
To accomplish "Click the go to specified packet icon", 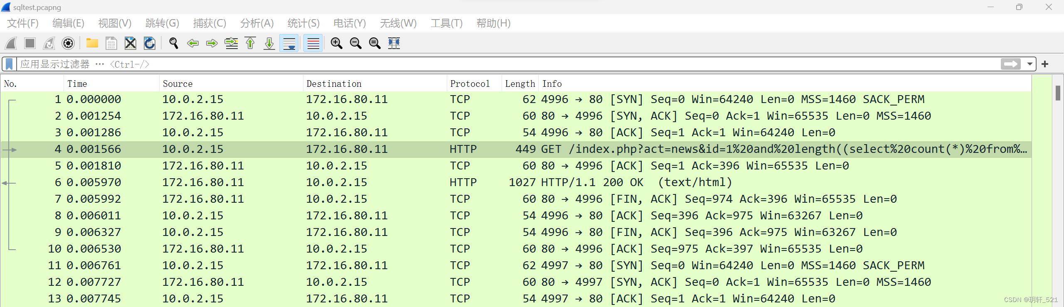I will tap(231, 43).
